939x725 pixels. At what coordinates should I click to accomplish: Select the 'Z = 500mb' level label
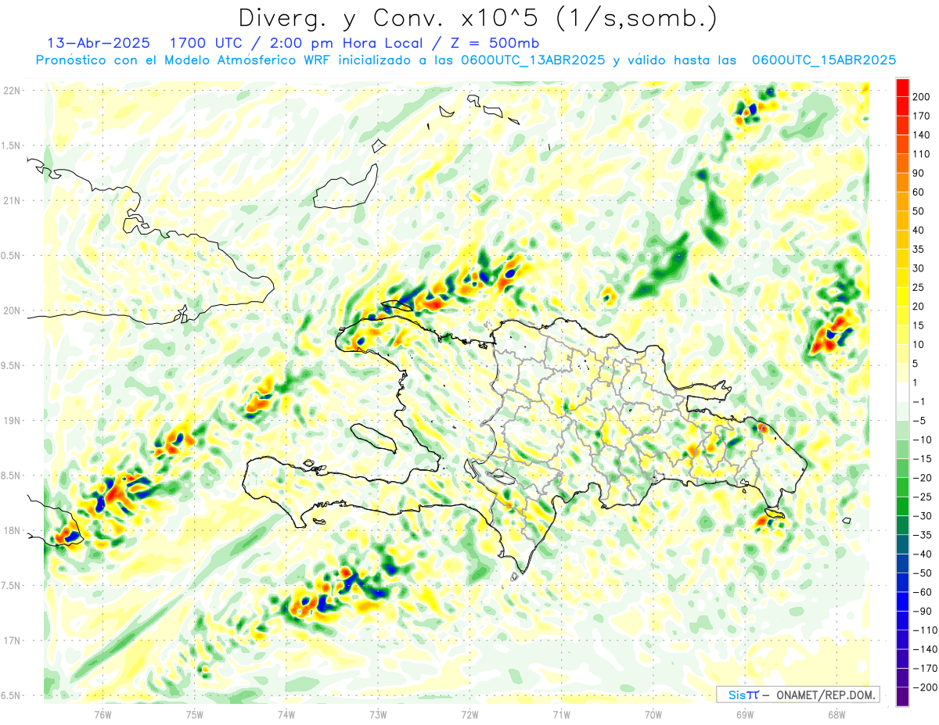(495, 43)
